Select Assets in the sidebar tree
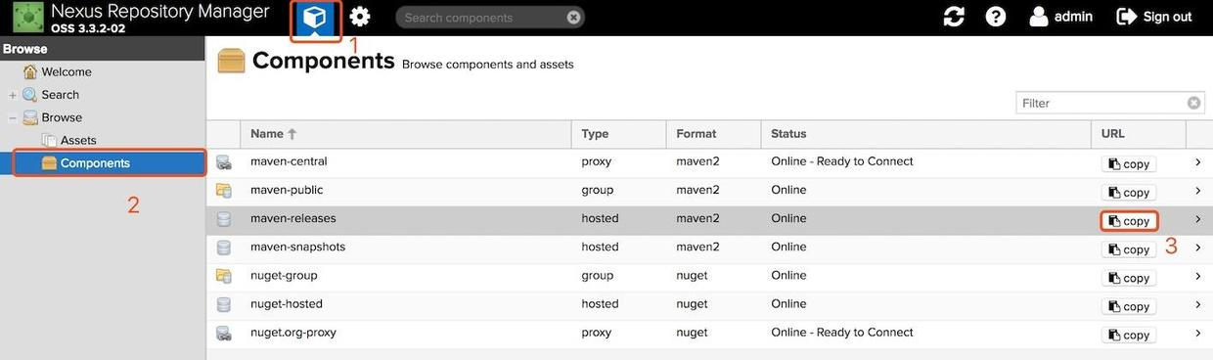The width and height of the screenshot is (1213, 360). click(78, 140)
